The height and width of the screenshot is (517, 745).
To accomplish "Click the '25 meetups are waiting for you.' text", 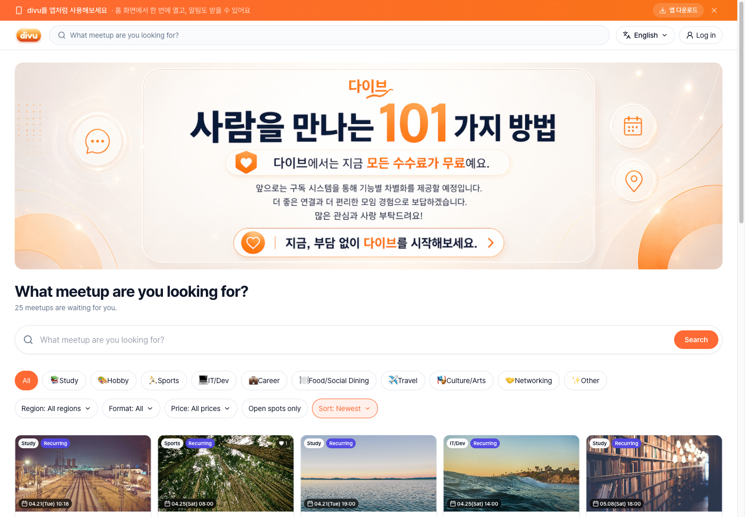I will [66, 308].
